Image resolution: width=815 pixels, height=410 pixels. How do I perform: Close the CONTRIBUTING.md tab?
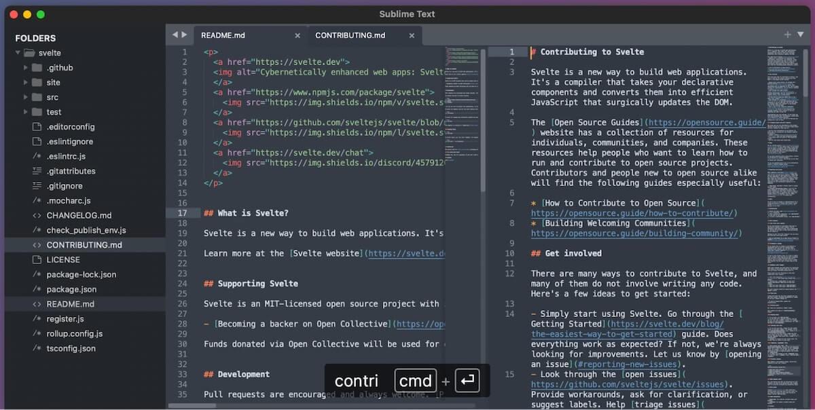411,35
